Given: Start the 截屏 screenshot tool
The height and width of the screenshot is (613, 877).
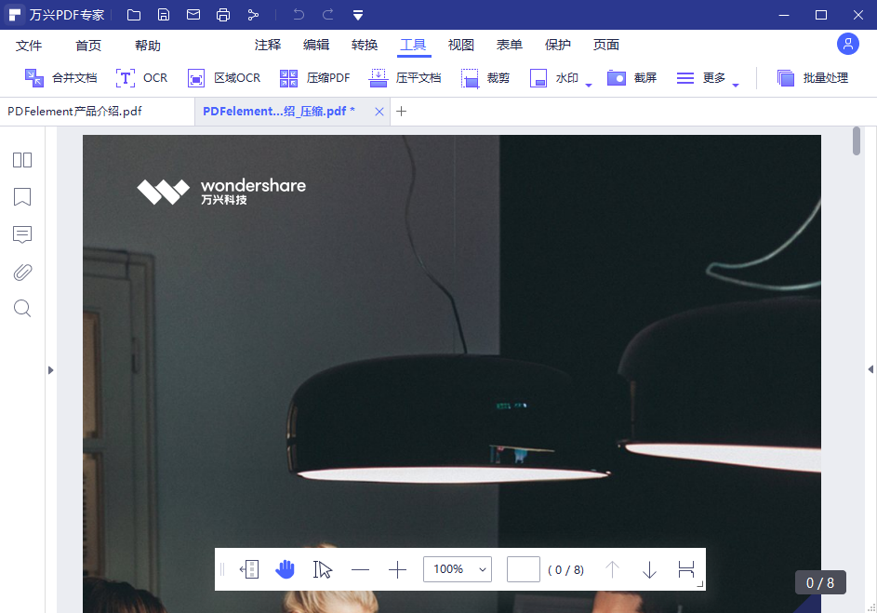Looking at the screenshot, I should [632, 77].
